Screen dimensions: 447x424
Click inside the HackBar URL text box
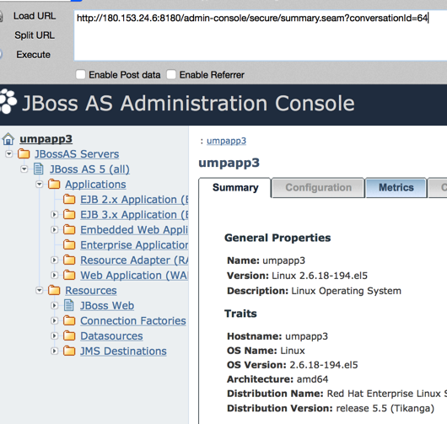[x=260, y=35]
